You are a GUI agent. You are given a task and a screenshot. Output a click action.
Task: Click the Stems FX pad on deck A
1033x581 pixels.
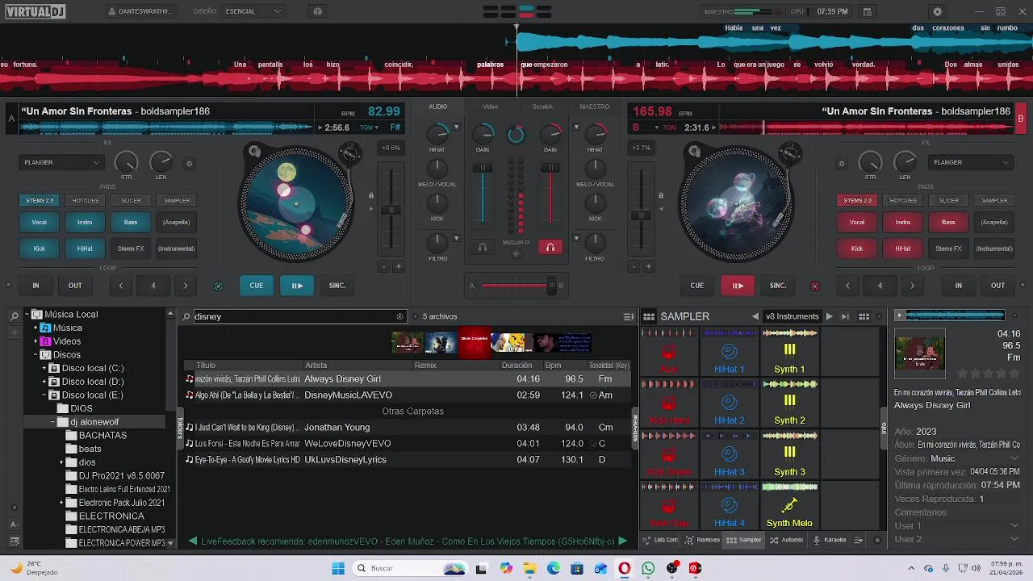click(x=131, y=249)
